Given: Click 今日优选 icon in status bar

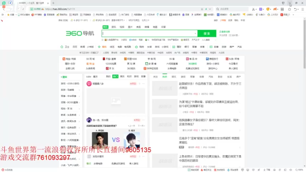Looking at the screenshot, I should pos(3,170).
